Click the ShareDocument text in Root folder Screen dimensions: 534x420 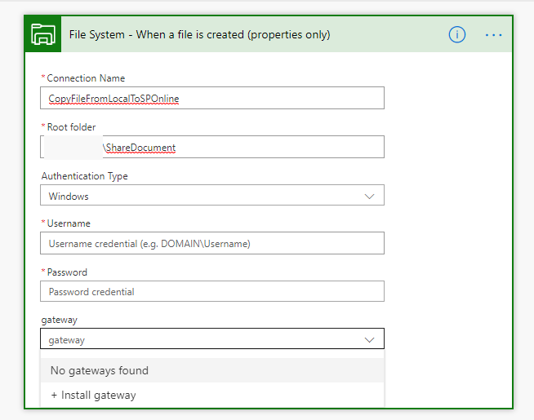pyautogui.click(x=139, y=148)
